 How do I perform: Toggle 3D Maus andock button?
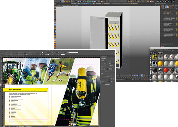(x=81, y=4)
